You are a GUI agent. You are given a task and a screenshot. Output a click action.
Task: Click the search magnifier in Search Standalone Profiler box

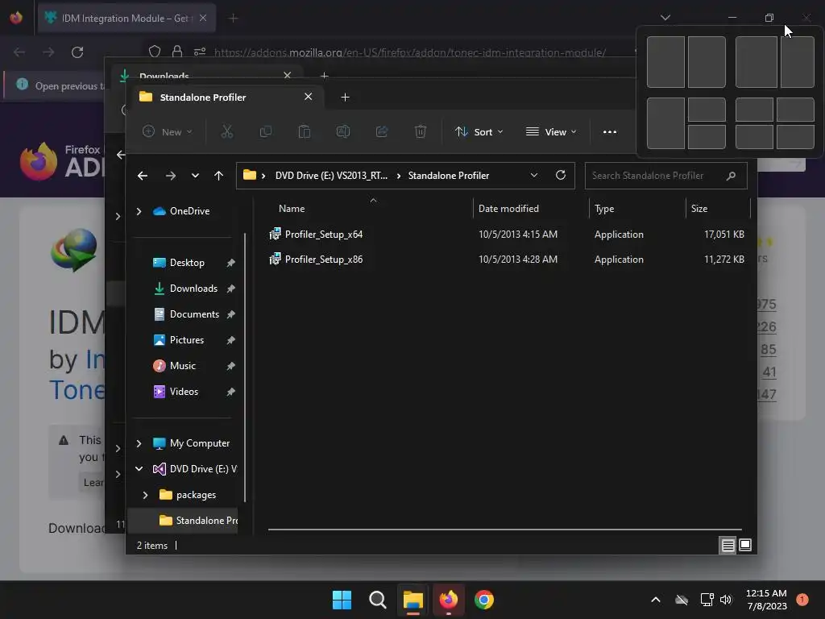click(x=731, y=176)
